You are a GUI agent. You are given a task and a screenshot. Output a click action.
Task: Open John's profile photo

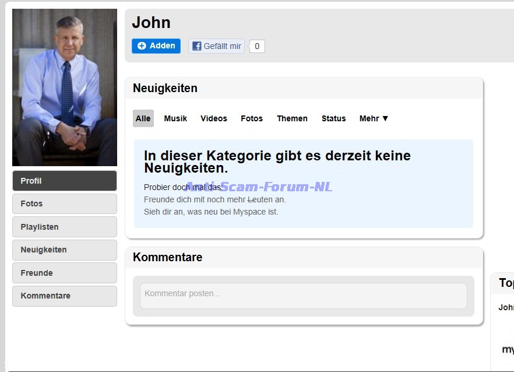65,87
